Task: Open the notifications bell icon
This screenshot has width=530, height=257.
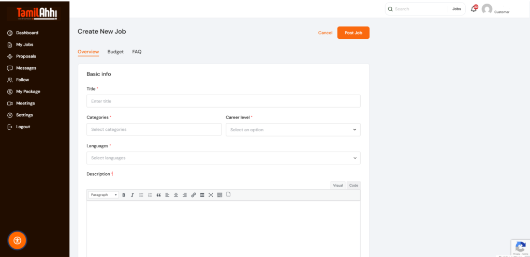Action: pyautogui.click(x=473, y=9)
